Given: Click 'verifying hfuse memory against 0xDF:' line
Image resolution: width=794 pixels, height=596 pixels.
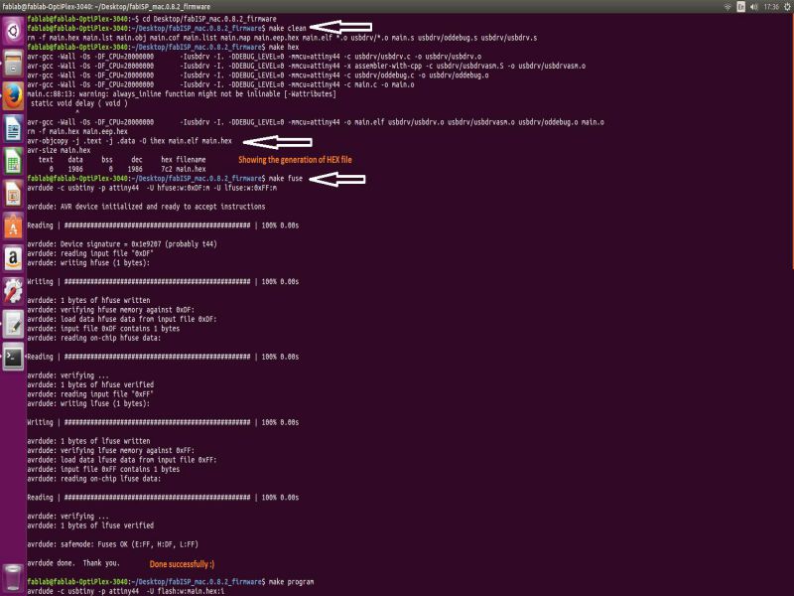Looking at the screenshot, I should pos(111,310).
